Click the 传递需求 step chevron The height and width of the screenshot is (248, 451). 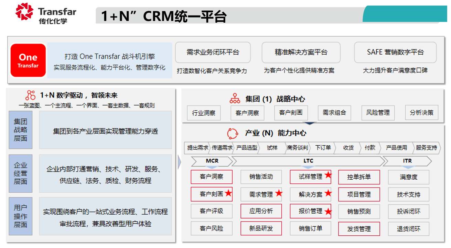point(222,148)
